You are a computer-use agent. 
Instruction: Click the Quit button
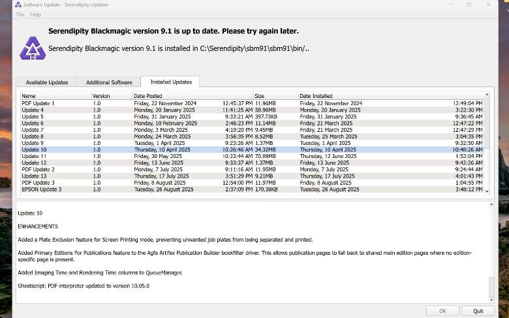tap(478, 311)
